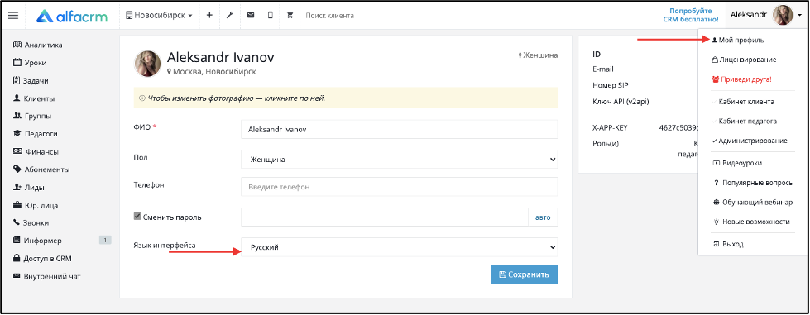This screenshot has width=810, height=315.
Task: Click the header avatar photo
Action: click(x=783, y=15)
